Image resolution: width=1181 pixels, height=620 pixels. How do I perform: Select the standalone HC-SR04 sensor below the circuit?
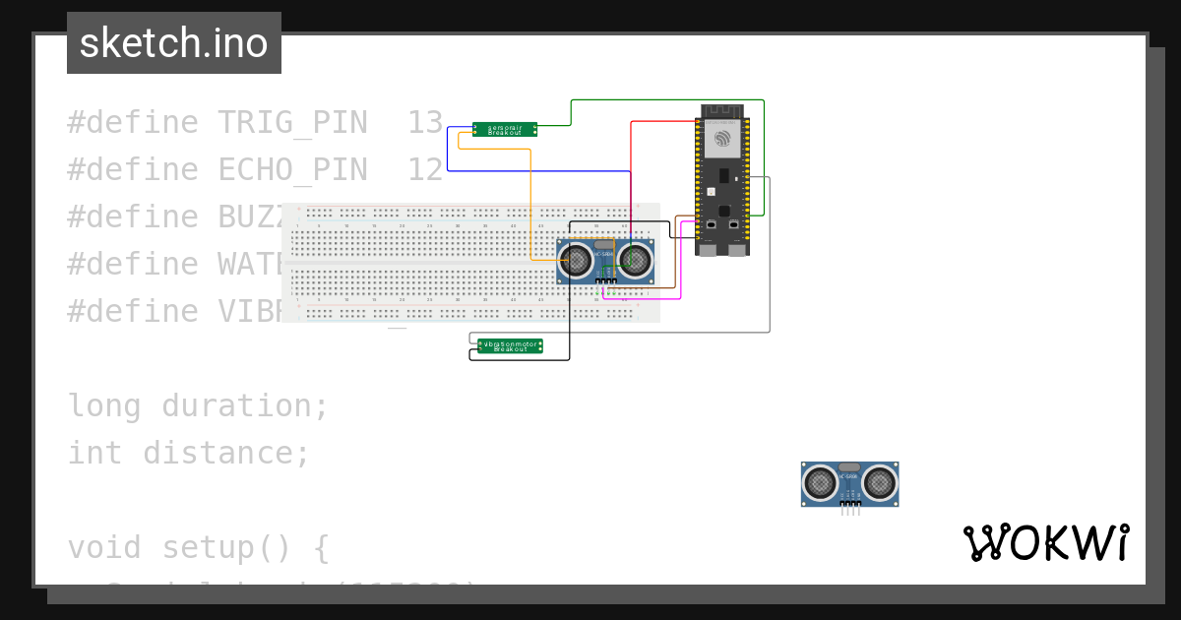point(849,484)
